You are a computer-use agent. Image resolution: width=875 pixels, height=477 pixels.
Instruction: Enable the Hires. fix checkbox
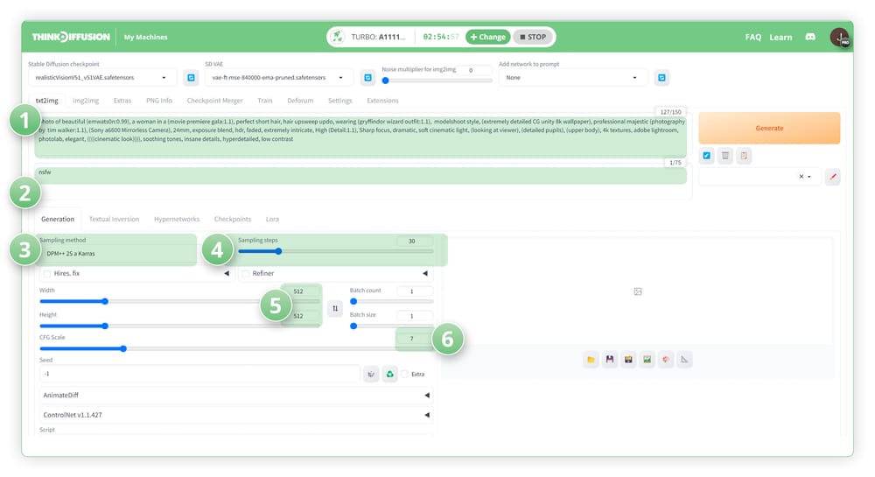[47, 274]
